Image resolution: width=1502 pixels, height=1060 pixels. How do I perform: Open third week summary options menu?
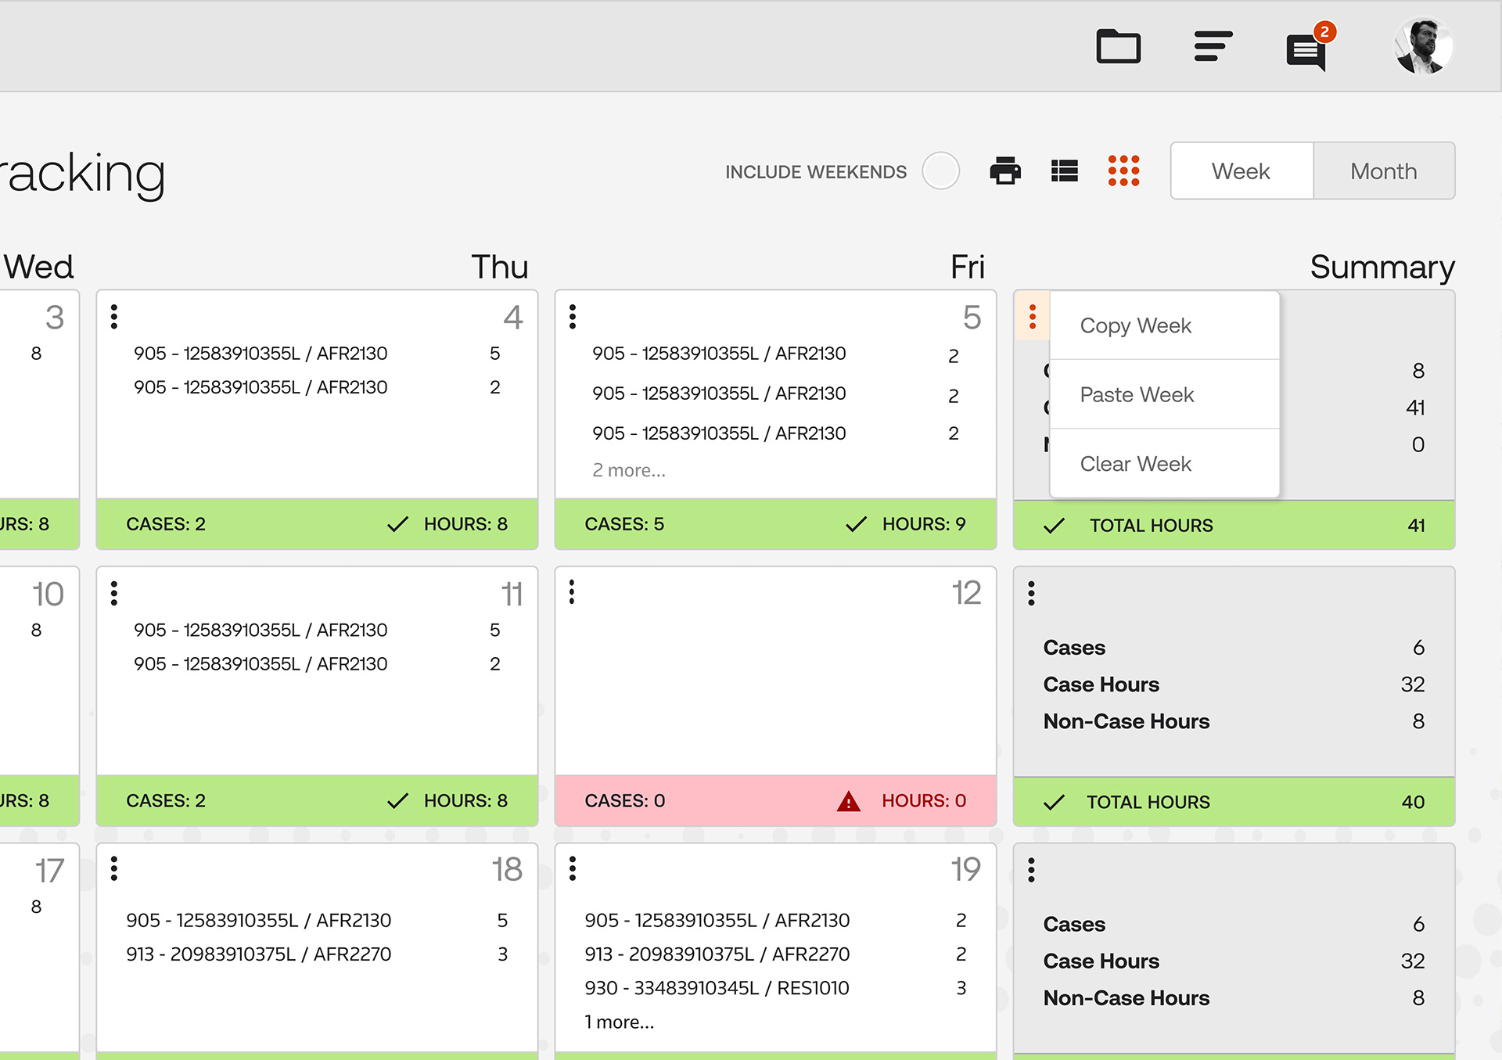(x=1032, y=869)
